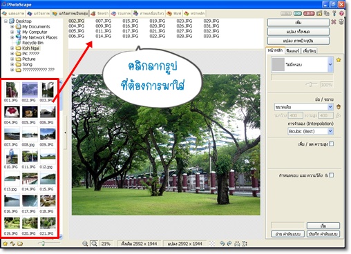This screenshot has width=351, height=254.
Task: Click the thumbnail panel vertical scrollbar
Action: 61,159
